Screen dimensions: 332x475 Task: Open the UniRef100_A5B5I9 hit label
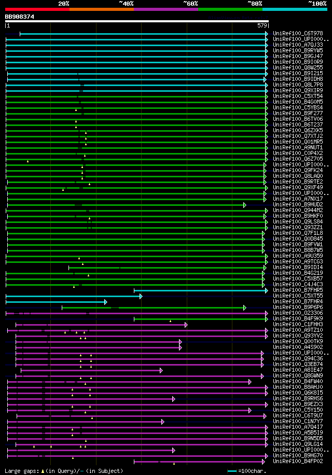[298, 432]
